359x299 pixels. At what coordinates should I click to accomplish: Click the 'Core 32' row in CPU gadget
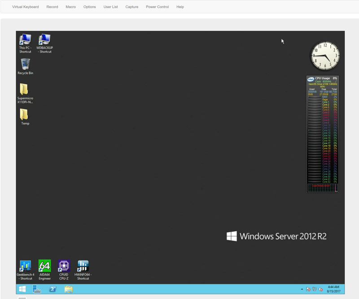[323, 182]
